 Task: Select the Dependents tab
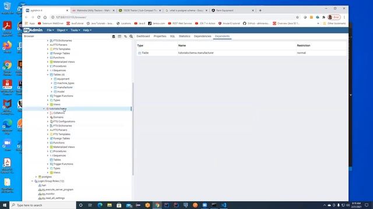(222, 36)
